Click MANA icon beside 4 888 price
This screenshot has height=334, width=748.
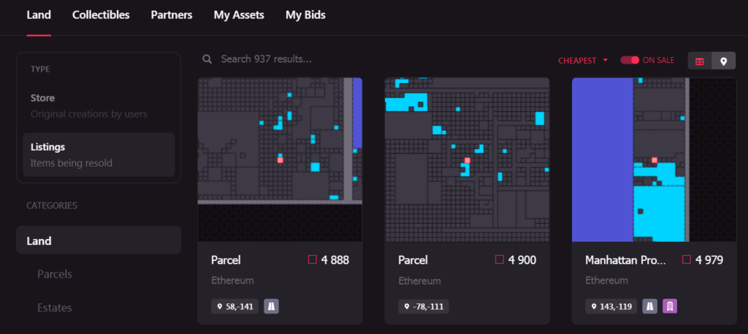[312, 259]
